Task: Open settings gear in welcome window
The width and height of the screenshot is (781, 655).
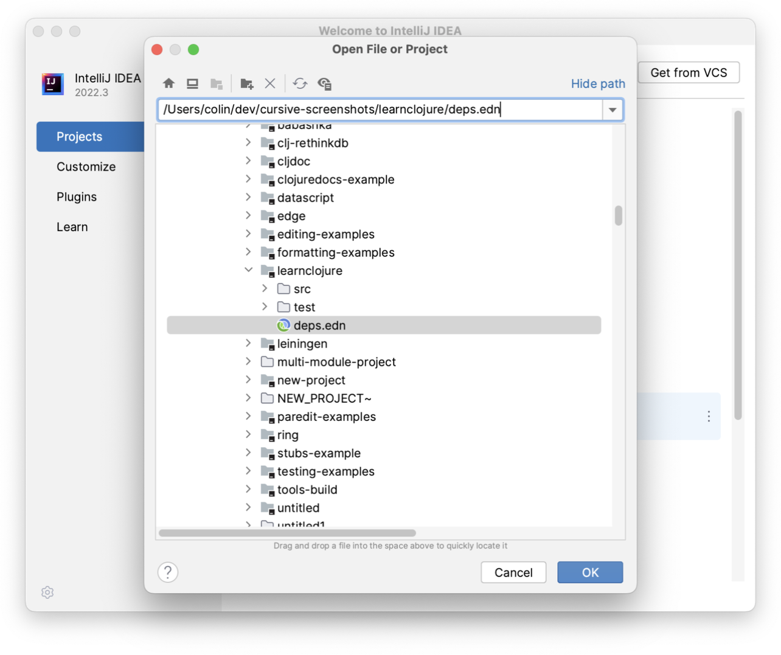Action: [x=47, y=592]
